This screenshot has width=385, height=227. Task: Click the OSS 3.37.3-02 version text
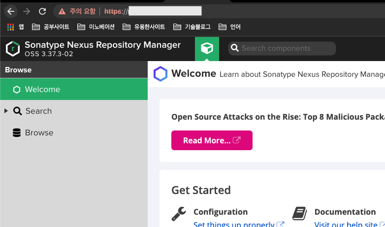49,54
